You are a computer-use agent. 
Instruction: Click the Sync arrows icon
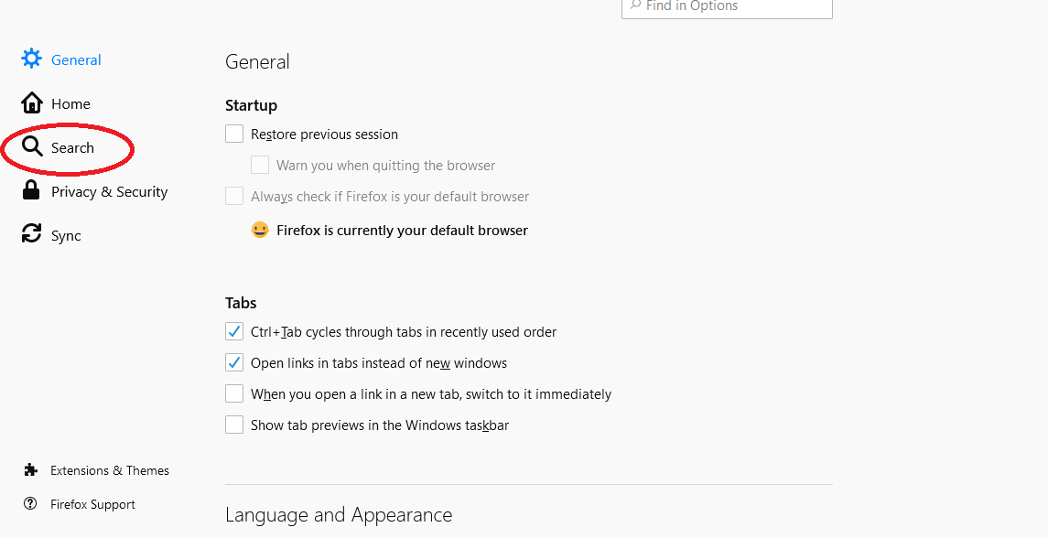coord(31,235)
